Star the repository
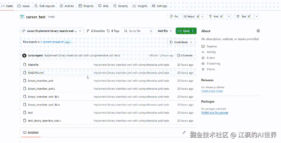The image size is (281, 143). pyautogui.click(x=243, y=16)
